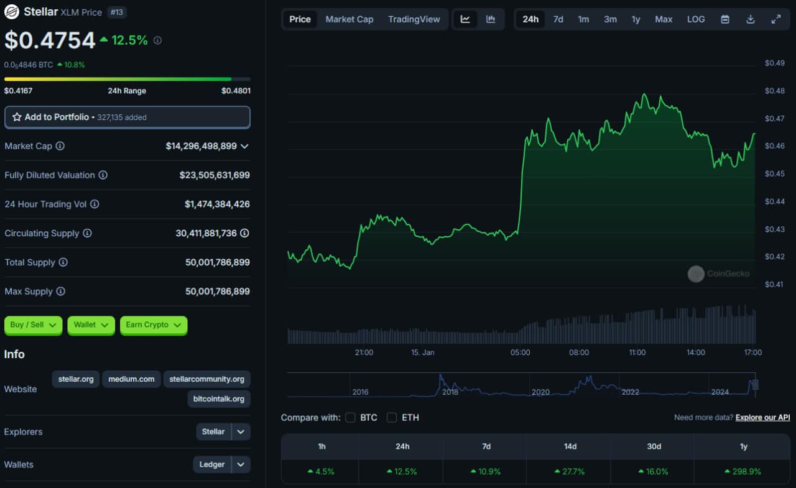Click the Ledger wallet button

pyautogui.click(x=212, y=464)
